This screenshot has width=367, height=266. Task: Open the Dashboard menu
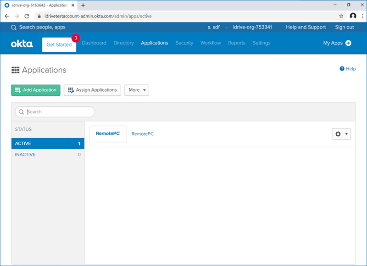click(94, 43)
